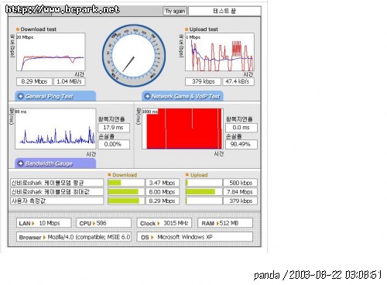Click the 379 kbps upload result box
Viewport: 387px width, 285px height.
coord(203,81)
